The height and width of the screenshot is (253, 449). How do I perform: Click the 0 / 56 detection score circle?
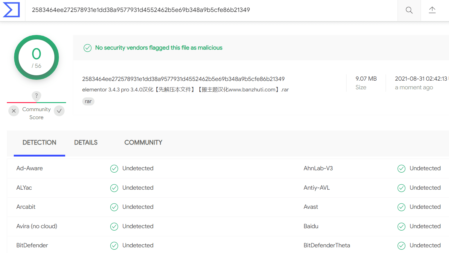coord(36,57)
